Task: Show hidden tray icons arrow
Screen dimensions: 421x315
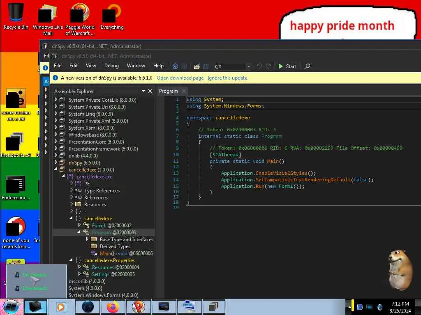Action: pyautogui.click(x=349, y=307)
